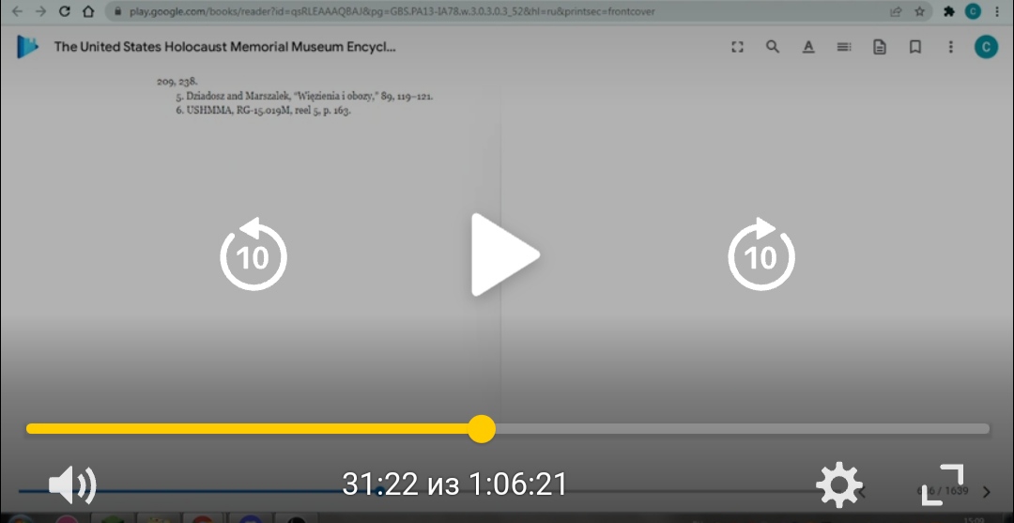Open the notes page icon

coord(880,47)
